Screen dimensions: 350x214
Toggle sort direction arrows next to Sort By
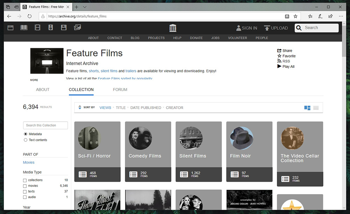tap(80, 107)
